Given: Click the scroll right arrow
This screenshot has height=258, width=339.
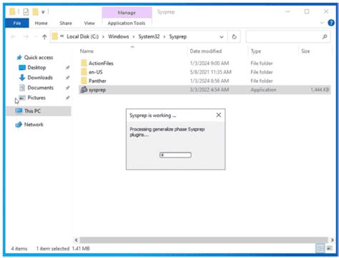Looking at the screenshot, I should 332,240.
